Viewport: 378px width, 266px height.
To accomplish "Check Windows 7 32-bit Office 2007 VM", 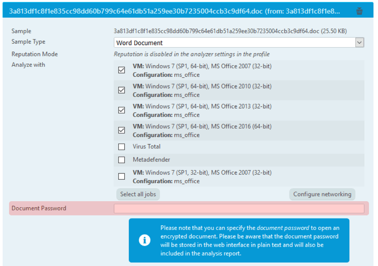I will coord(122,176).
